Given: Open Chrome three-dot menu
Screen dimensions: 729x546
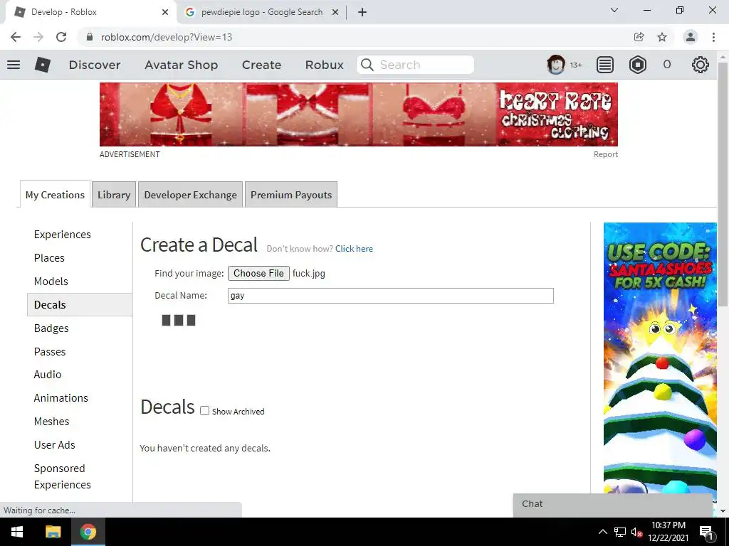Looking at the screenshot, I should click(x=713, y=37).
